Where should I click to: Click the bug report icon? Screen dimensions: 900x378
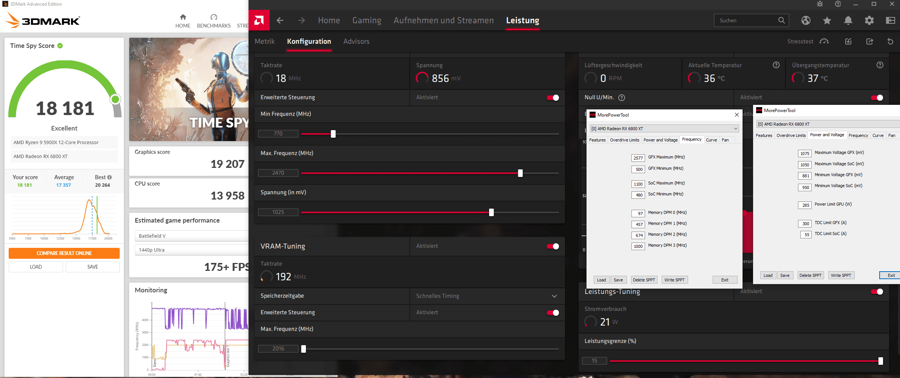pyautogui.click(x=820, y=4)
